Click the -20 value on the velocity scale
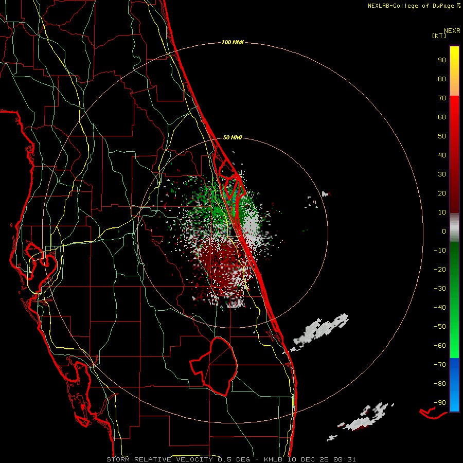The height and width of the screenshot is (463, 463). pyautogui.click(x=440, y=270)
